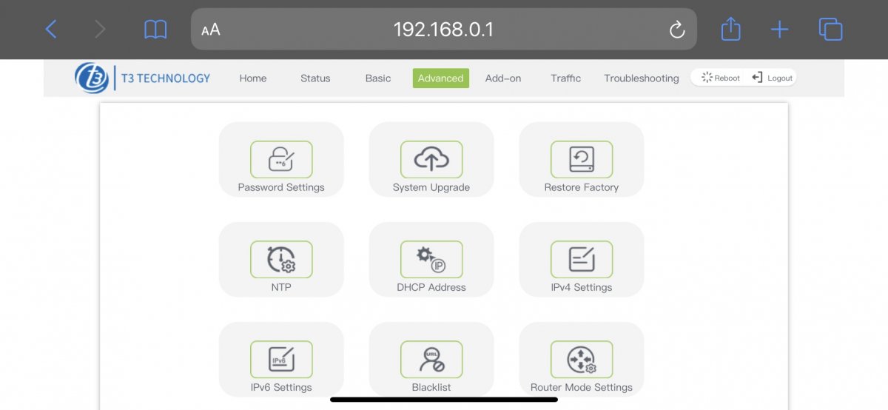Reload the page with refresh icon

click(x=676, y=30)
